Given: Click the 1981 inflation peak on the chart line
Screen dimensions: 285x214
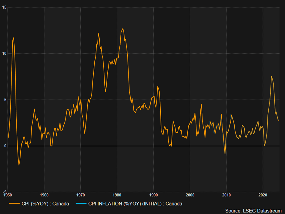Looking at the screenshot, I should (x=123, y=29).
